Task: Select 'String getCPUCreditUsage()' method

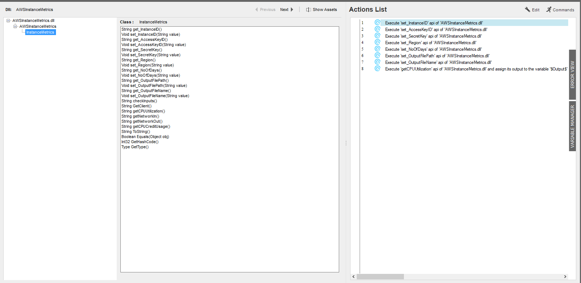Action: pyautogui.click(x=146, y=126)
